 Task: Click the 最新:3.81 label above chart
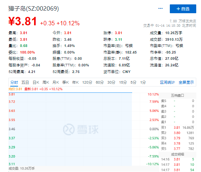click(31, 89)
